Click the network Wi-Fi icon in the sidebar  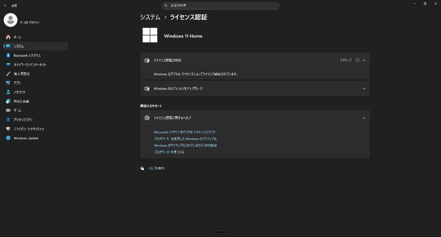coord(8,64)
